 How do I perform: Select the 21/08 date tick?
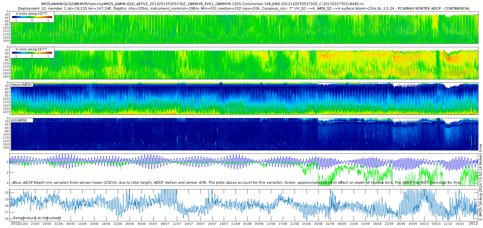coord(295,224)
